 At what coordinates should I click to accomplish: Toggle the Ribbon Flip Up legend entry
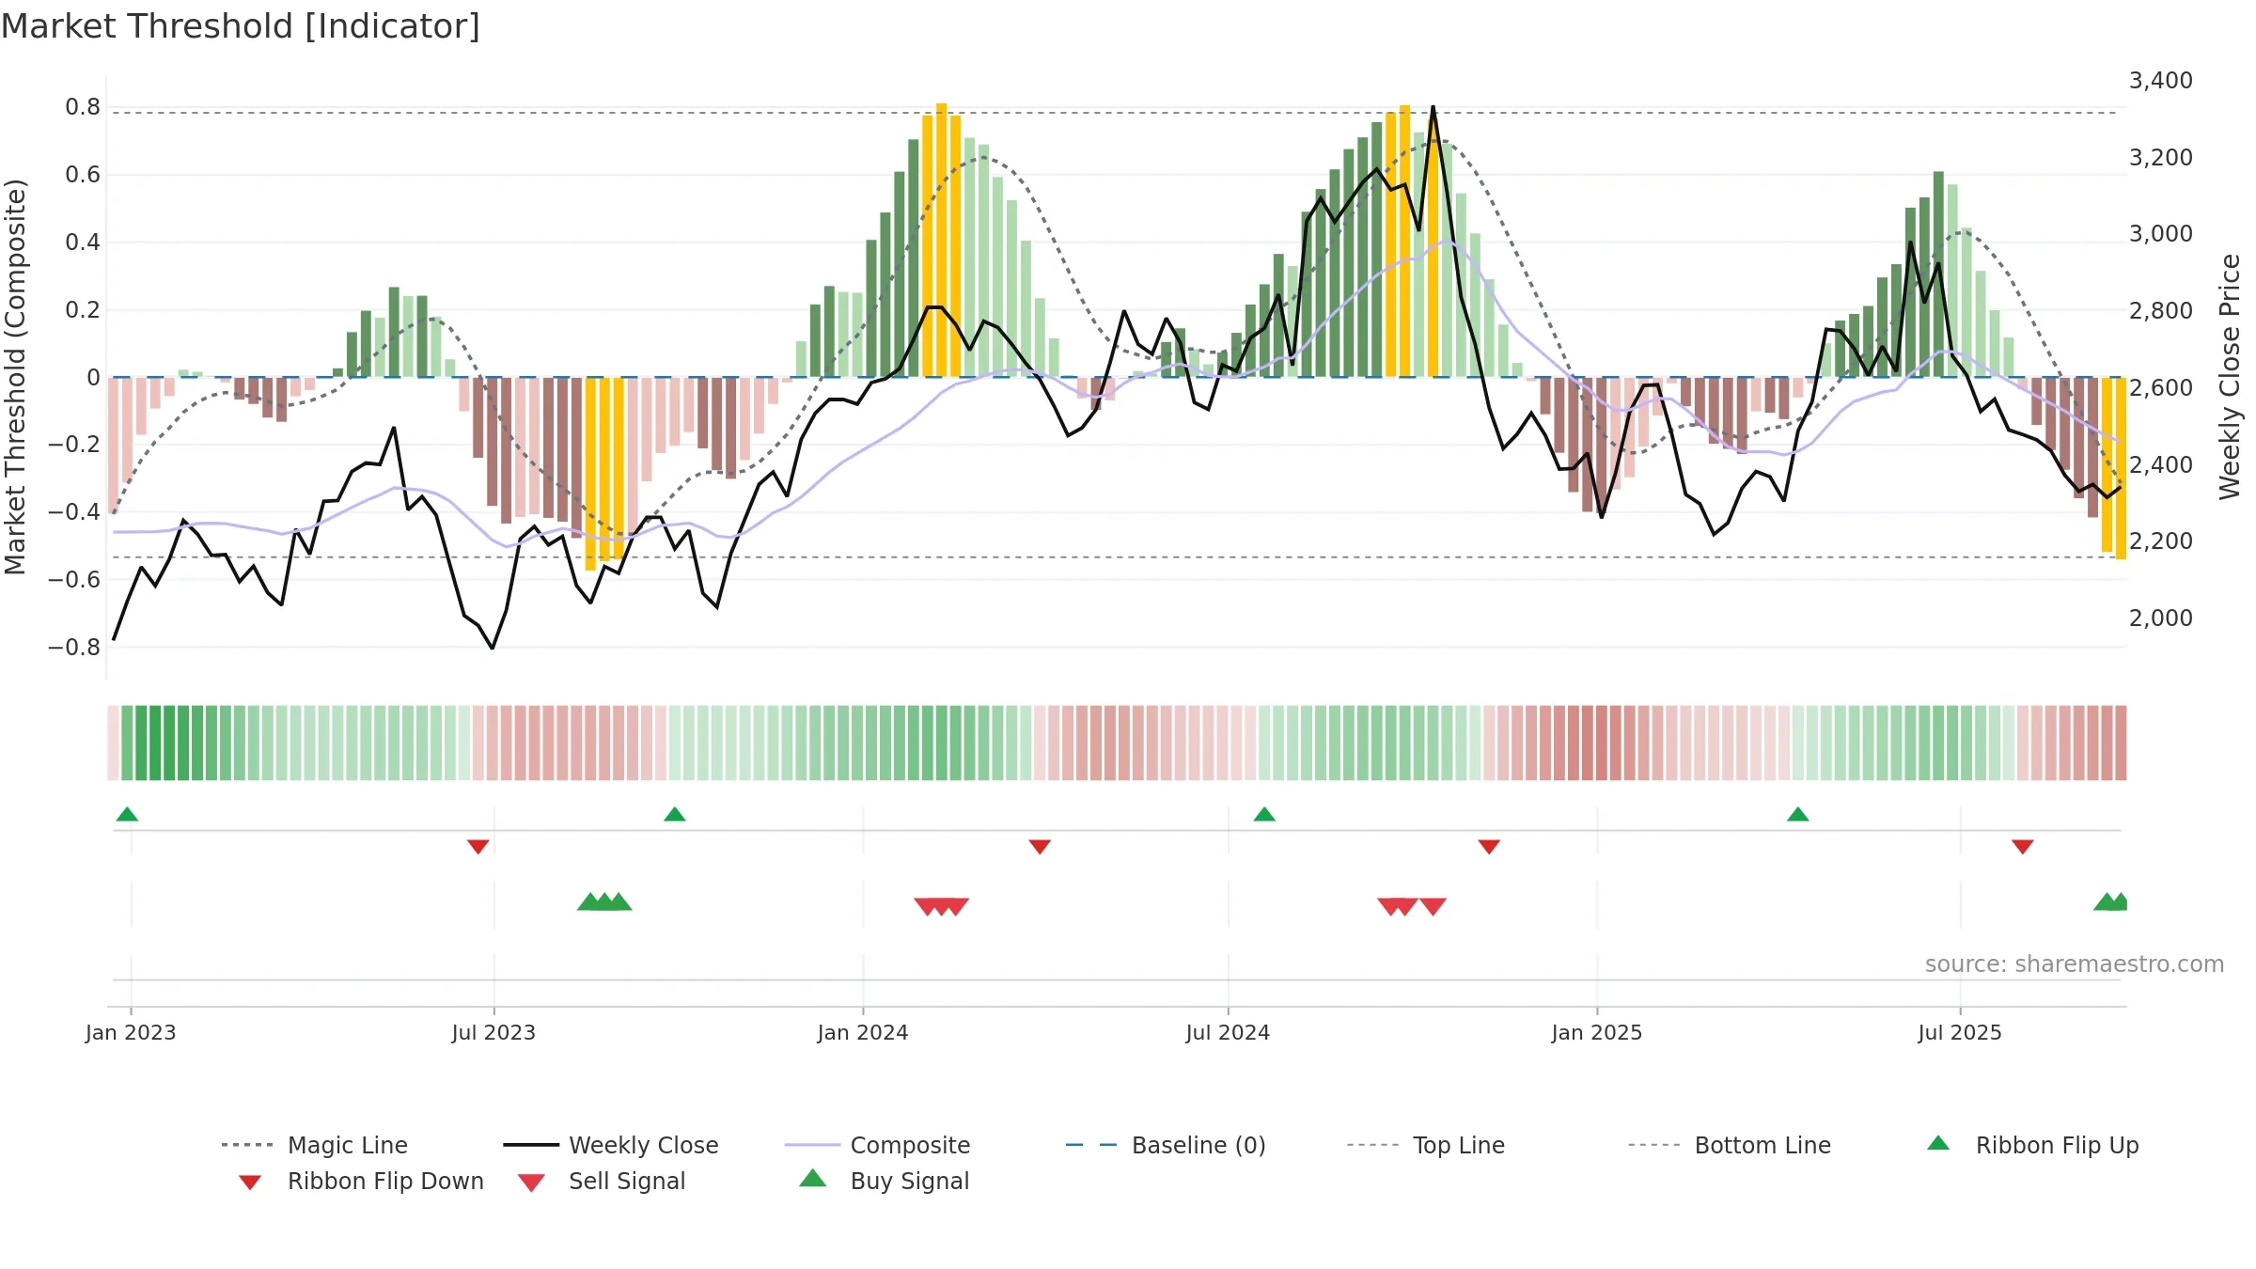pos(2032,1145)
